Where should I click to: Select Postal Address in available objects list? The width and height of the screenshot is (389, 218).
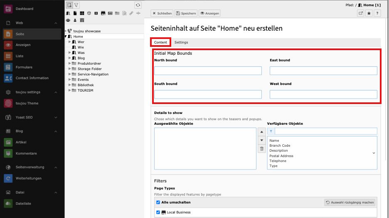point(281,156)
